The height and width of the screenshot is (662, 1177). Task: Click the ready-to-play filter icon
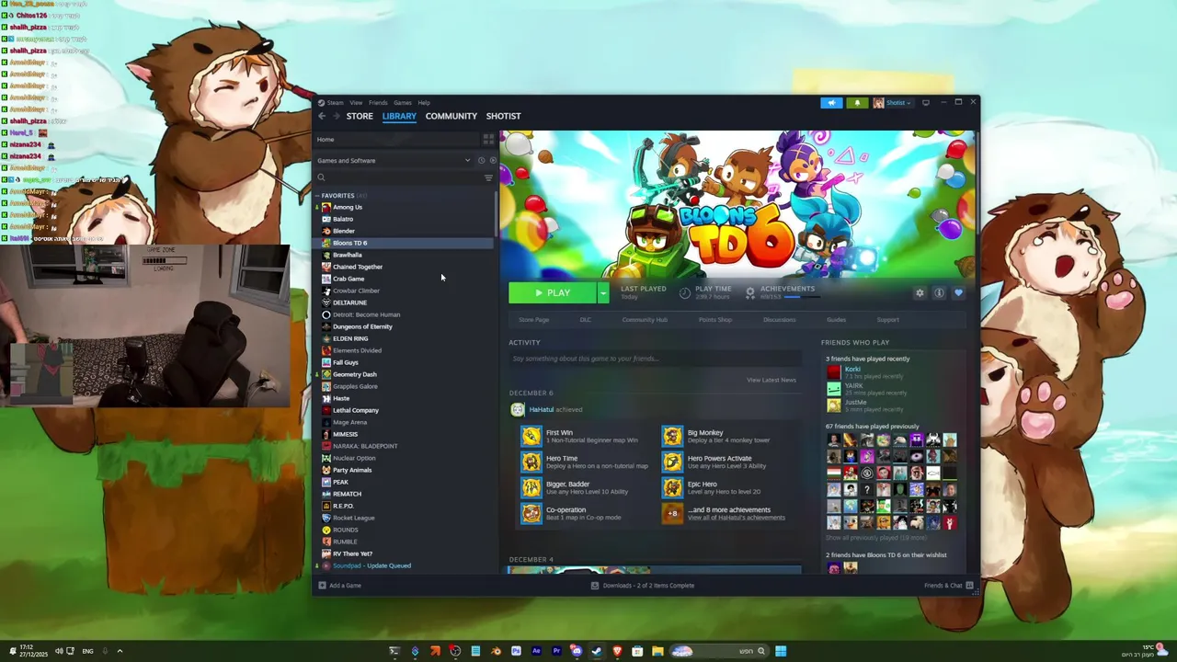[492, 160]
